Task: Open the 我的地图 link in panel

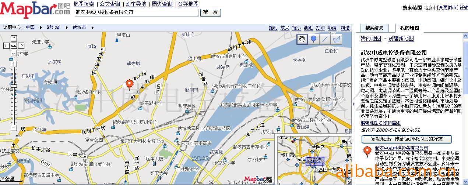Action: [x=371, y=39]
